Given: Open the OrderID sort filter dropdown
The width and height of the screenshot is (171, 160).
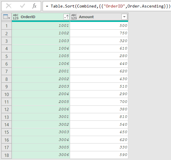Looking at the screenshot, I should (x=66, y=17).
